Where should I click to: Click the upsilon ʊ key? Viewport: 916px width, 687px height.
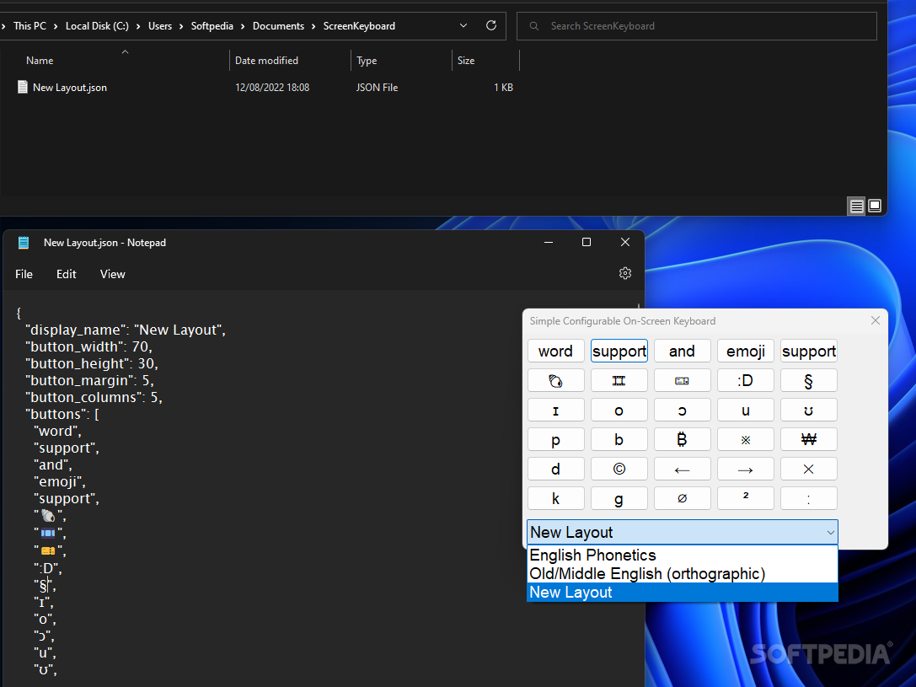pyautogui.click(x=808, y=411)
